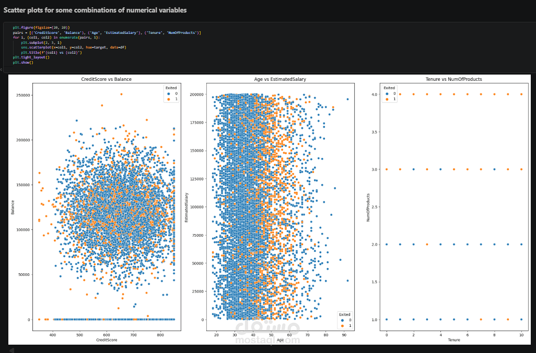Click the orange '1' marker in the Tenure plot legend

click(386, 99)
